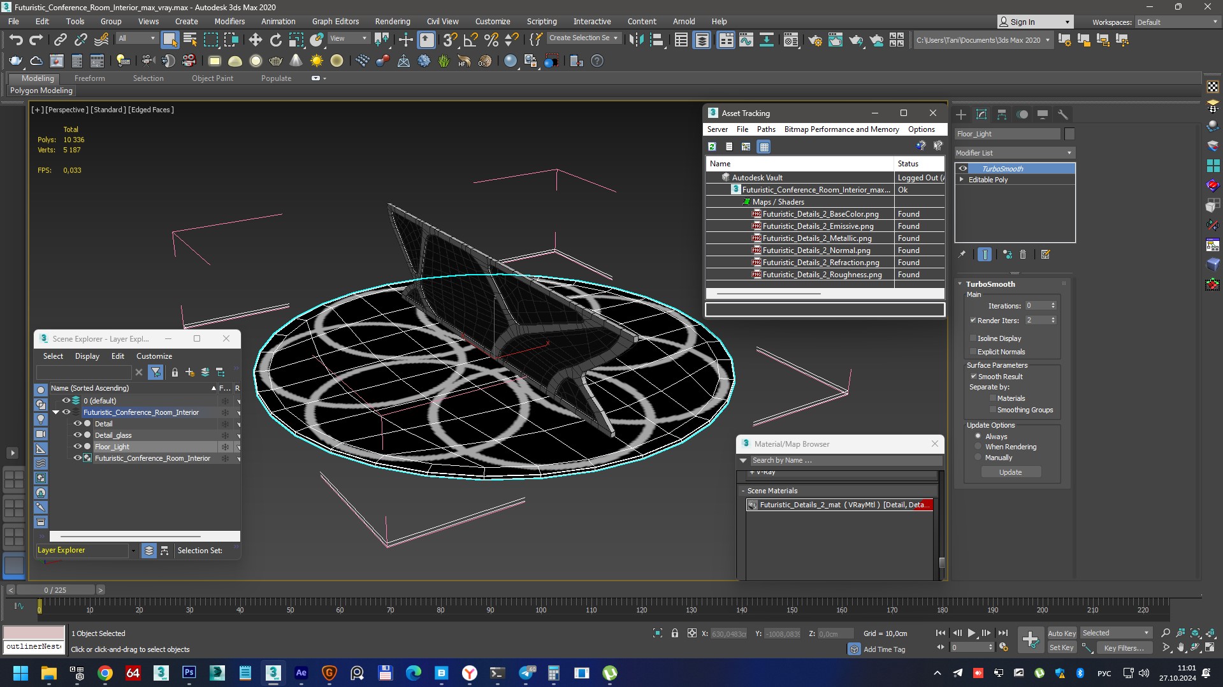Open the Workspaces Default dropdown
Screen dimensions: 1223x687
pyautogui.click(x=1177, y=22)
